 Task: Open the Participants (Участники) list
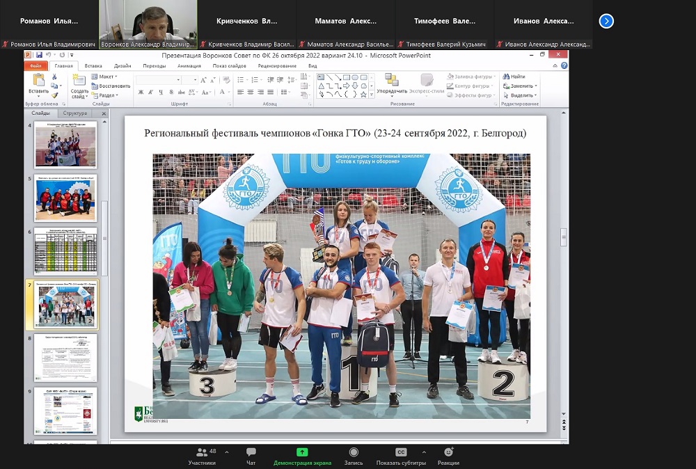click(202, 452)
